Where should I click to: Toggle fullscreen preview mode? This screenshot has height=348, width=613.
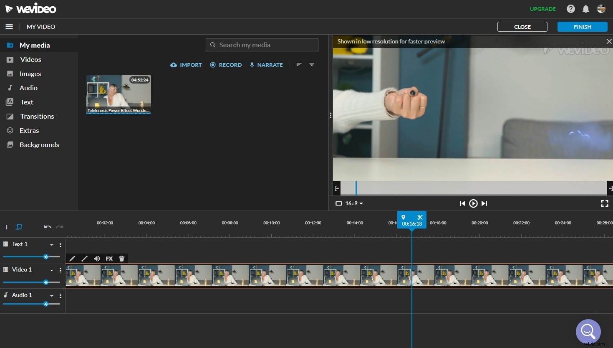(604, 203)
